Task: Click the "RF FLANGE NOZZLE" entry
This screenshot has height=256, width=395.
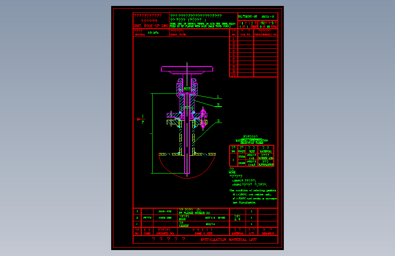Action: click(x=194, y=213)
